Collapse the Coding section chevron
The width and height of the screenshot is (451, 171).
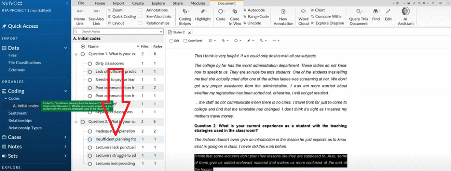point(65,91)
